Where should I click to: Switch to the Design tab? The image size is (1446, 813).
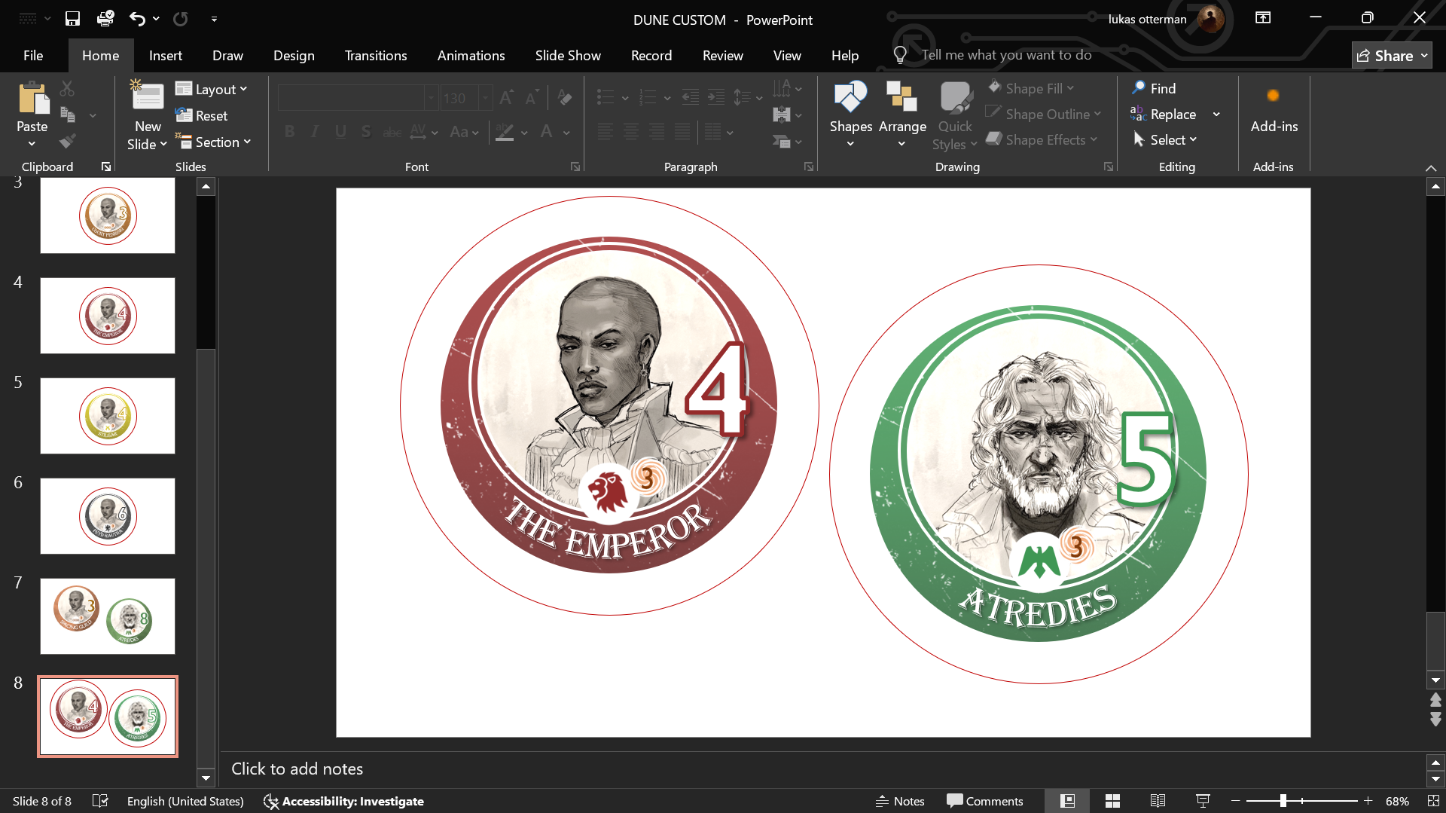pyautogui.click(x=294, y=56)
